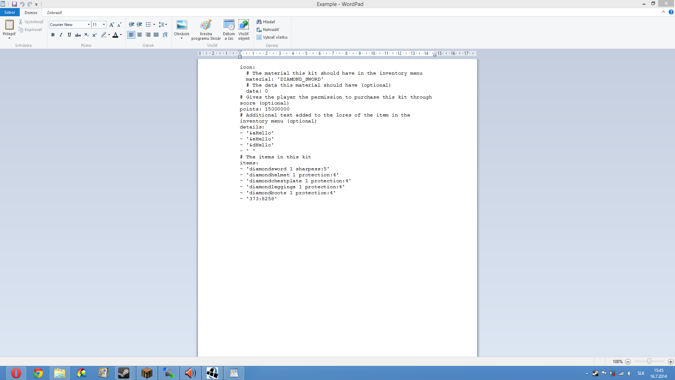Apply the font color
Viewport: 675px width, 380px height.
115,35
